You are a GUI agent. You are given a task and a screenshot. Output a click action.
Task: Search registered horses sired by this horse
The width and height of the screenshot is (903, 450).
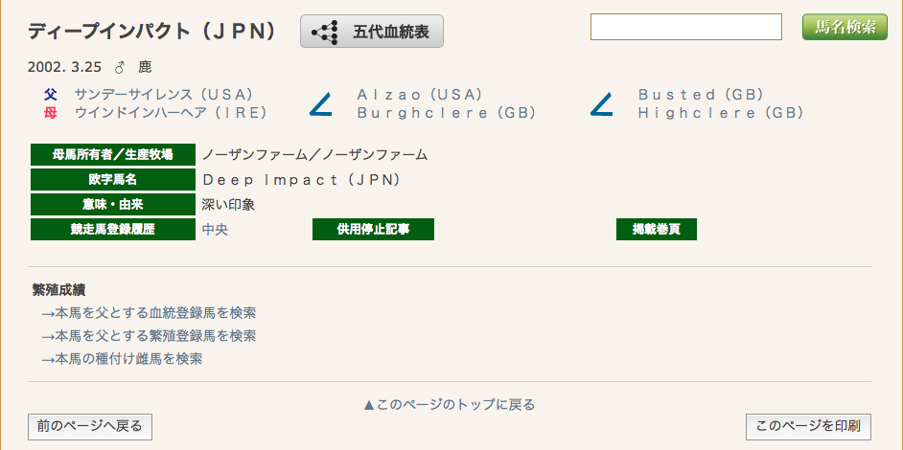click(149, 313)
